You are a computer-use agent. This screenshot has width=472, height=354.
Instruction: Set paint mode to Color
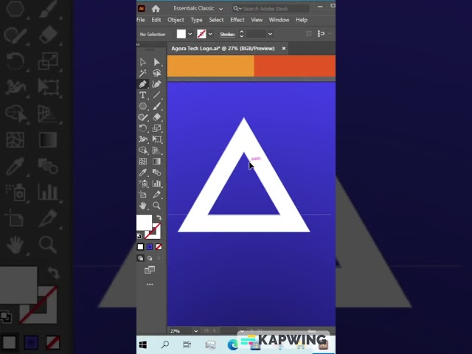coord(141,247)
